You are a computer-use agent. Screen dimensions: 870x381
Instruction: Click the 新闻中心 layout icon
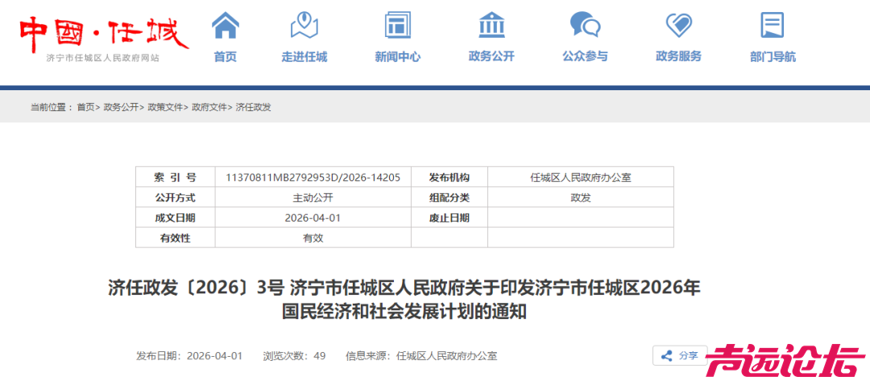[x=397, y=25]
